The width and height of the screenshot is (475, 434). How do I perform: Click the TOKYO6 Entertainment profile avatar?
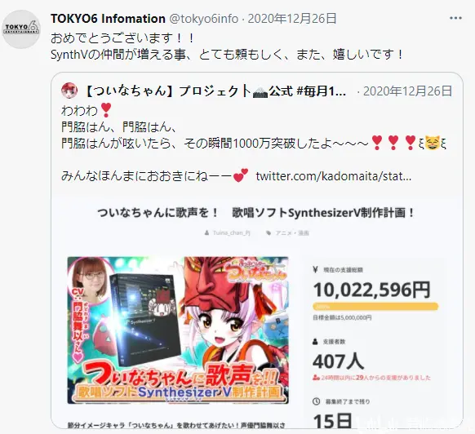pos(21,29)
